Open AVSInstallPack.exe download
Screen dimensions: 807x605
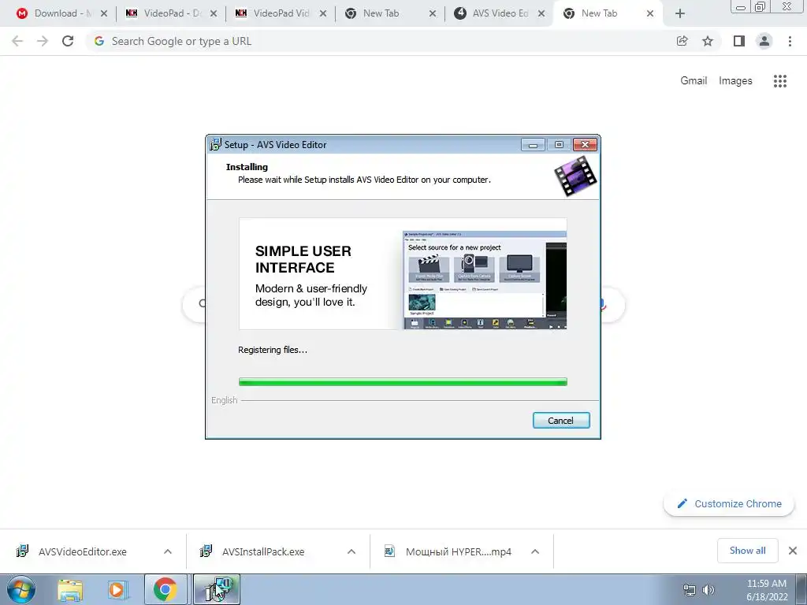click(263, 551)
